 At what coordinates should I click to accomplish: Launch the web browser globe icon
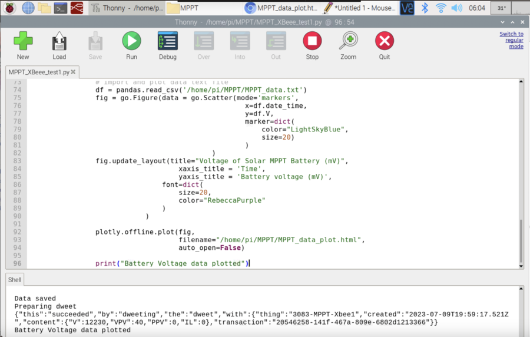[x=28, y=8]
